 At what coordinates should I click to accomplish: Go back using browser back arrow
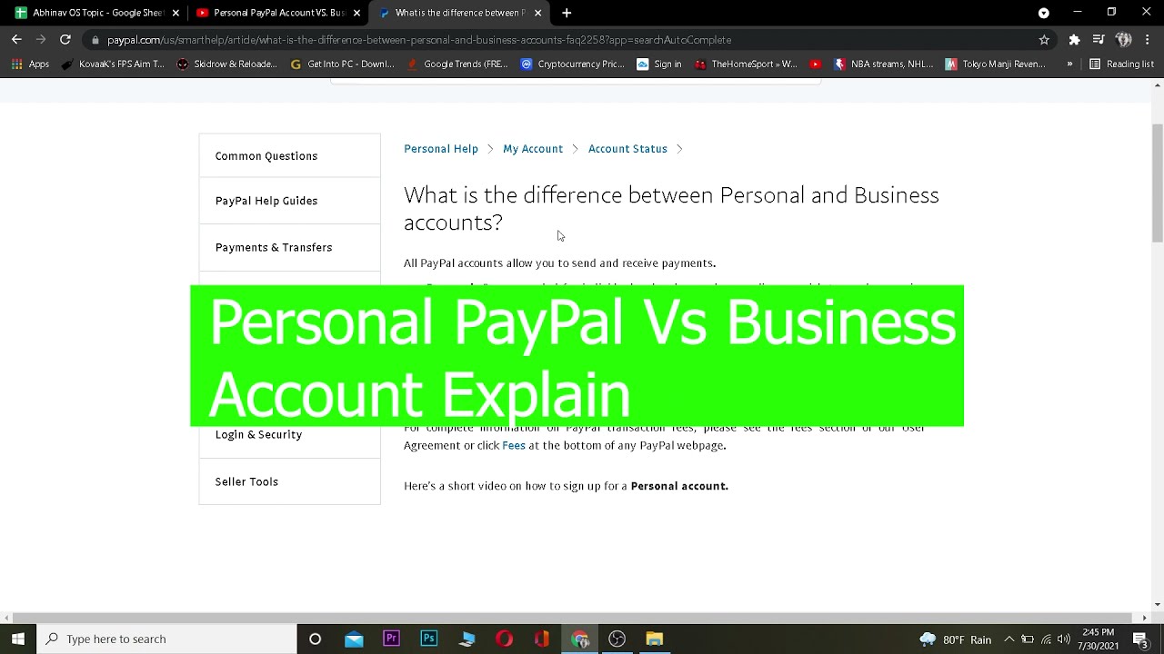point(16,39)
